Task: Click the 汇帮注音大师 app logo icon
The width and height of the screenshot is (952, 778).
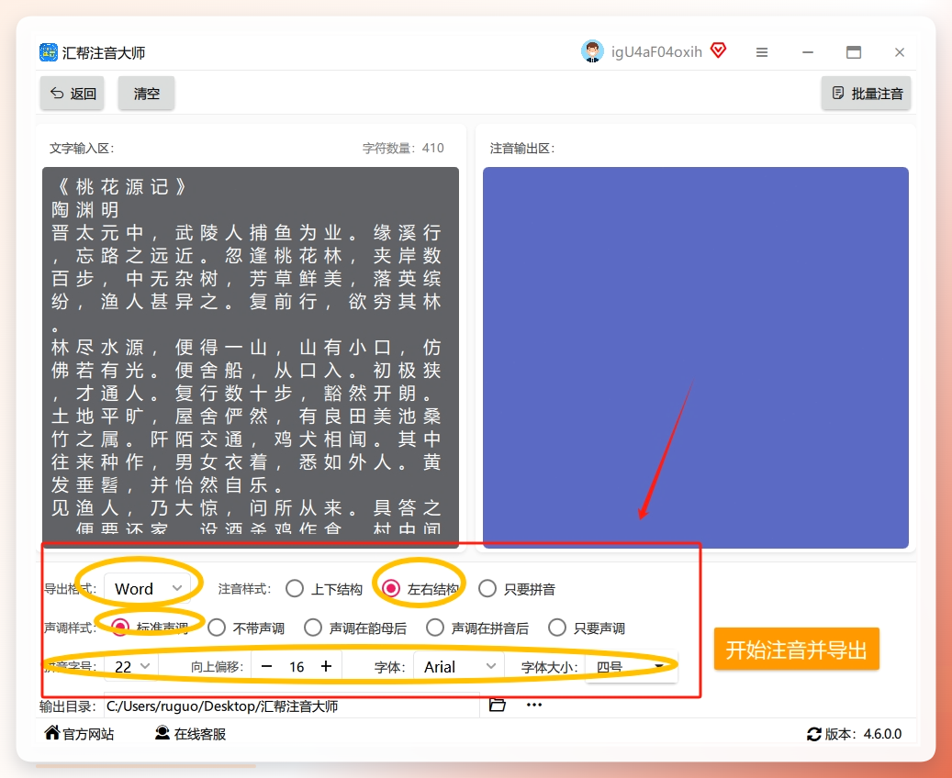Action: click(49, 53)
